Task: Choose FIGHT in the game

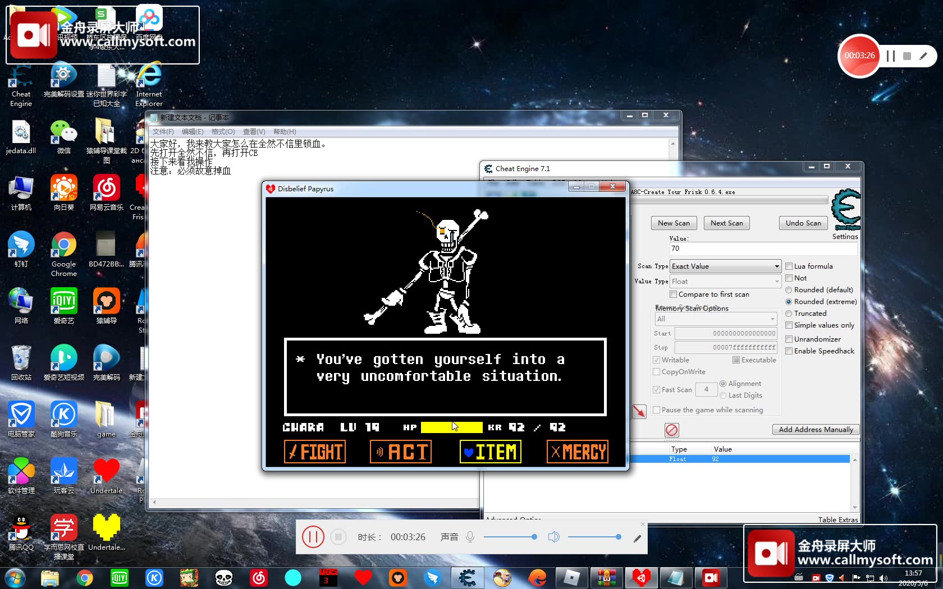Action: pyautogui.click(x=315, y=452)
